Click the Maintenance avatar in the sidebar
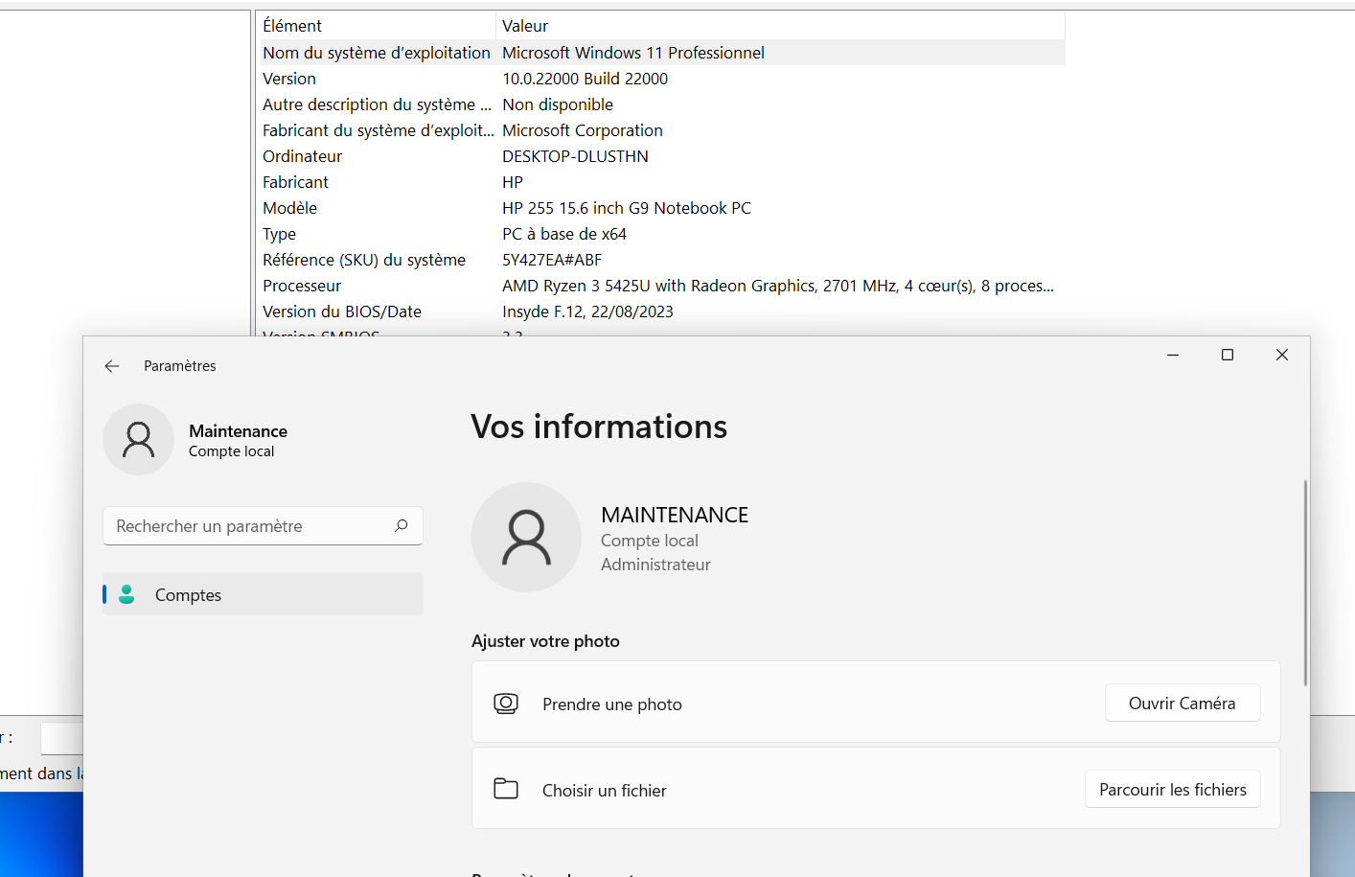The image size is (1355, 877). [138, 440]
